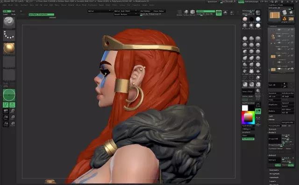299x185 pixels.
Task: Click the Del All button
Action: pos(288,113)
